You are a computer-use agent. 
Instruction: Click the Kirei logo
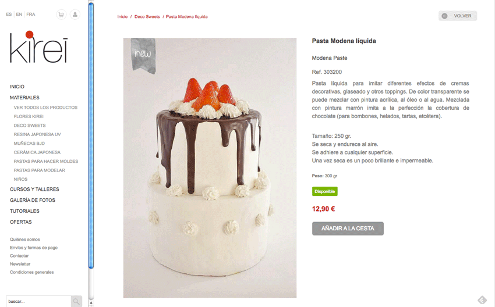[38, 47]
